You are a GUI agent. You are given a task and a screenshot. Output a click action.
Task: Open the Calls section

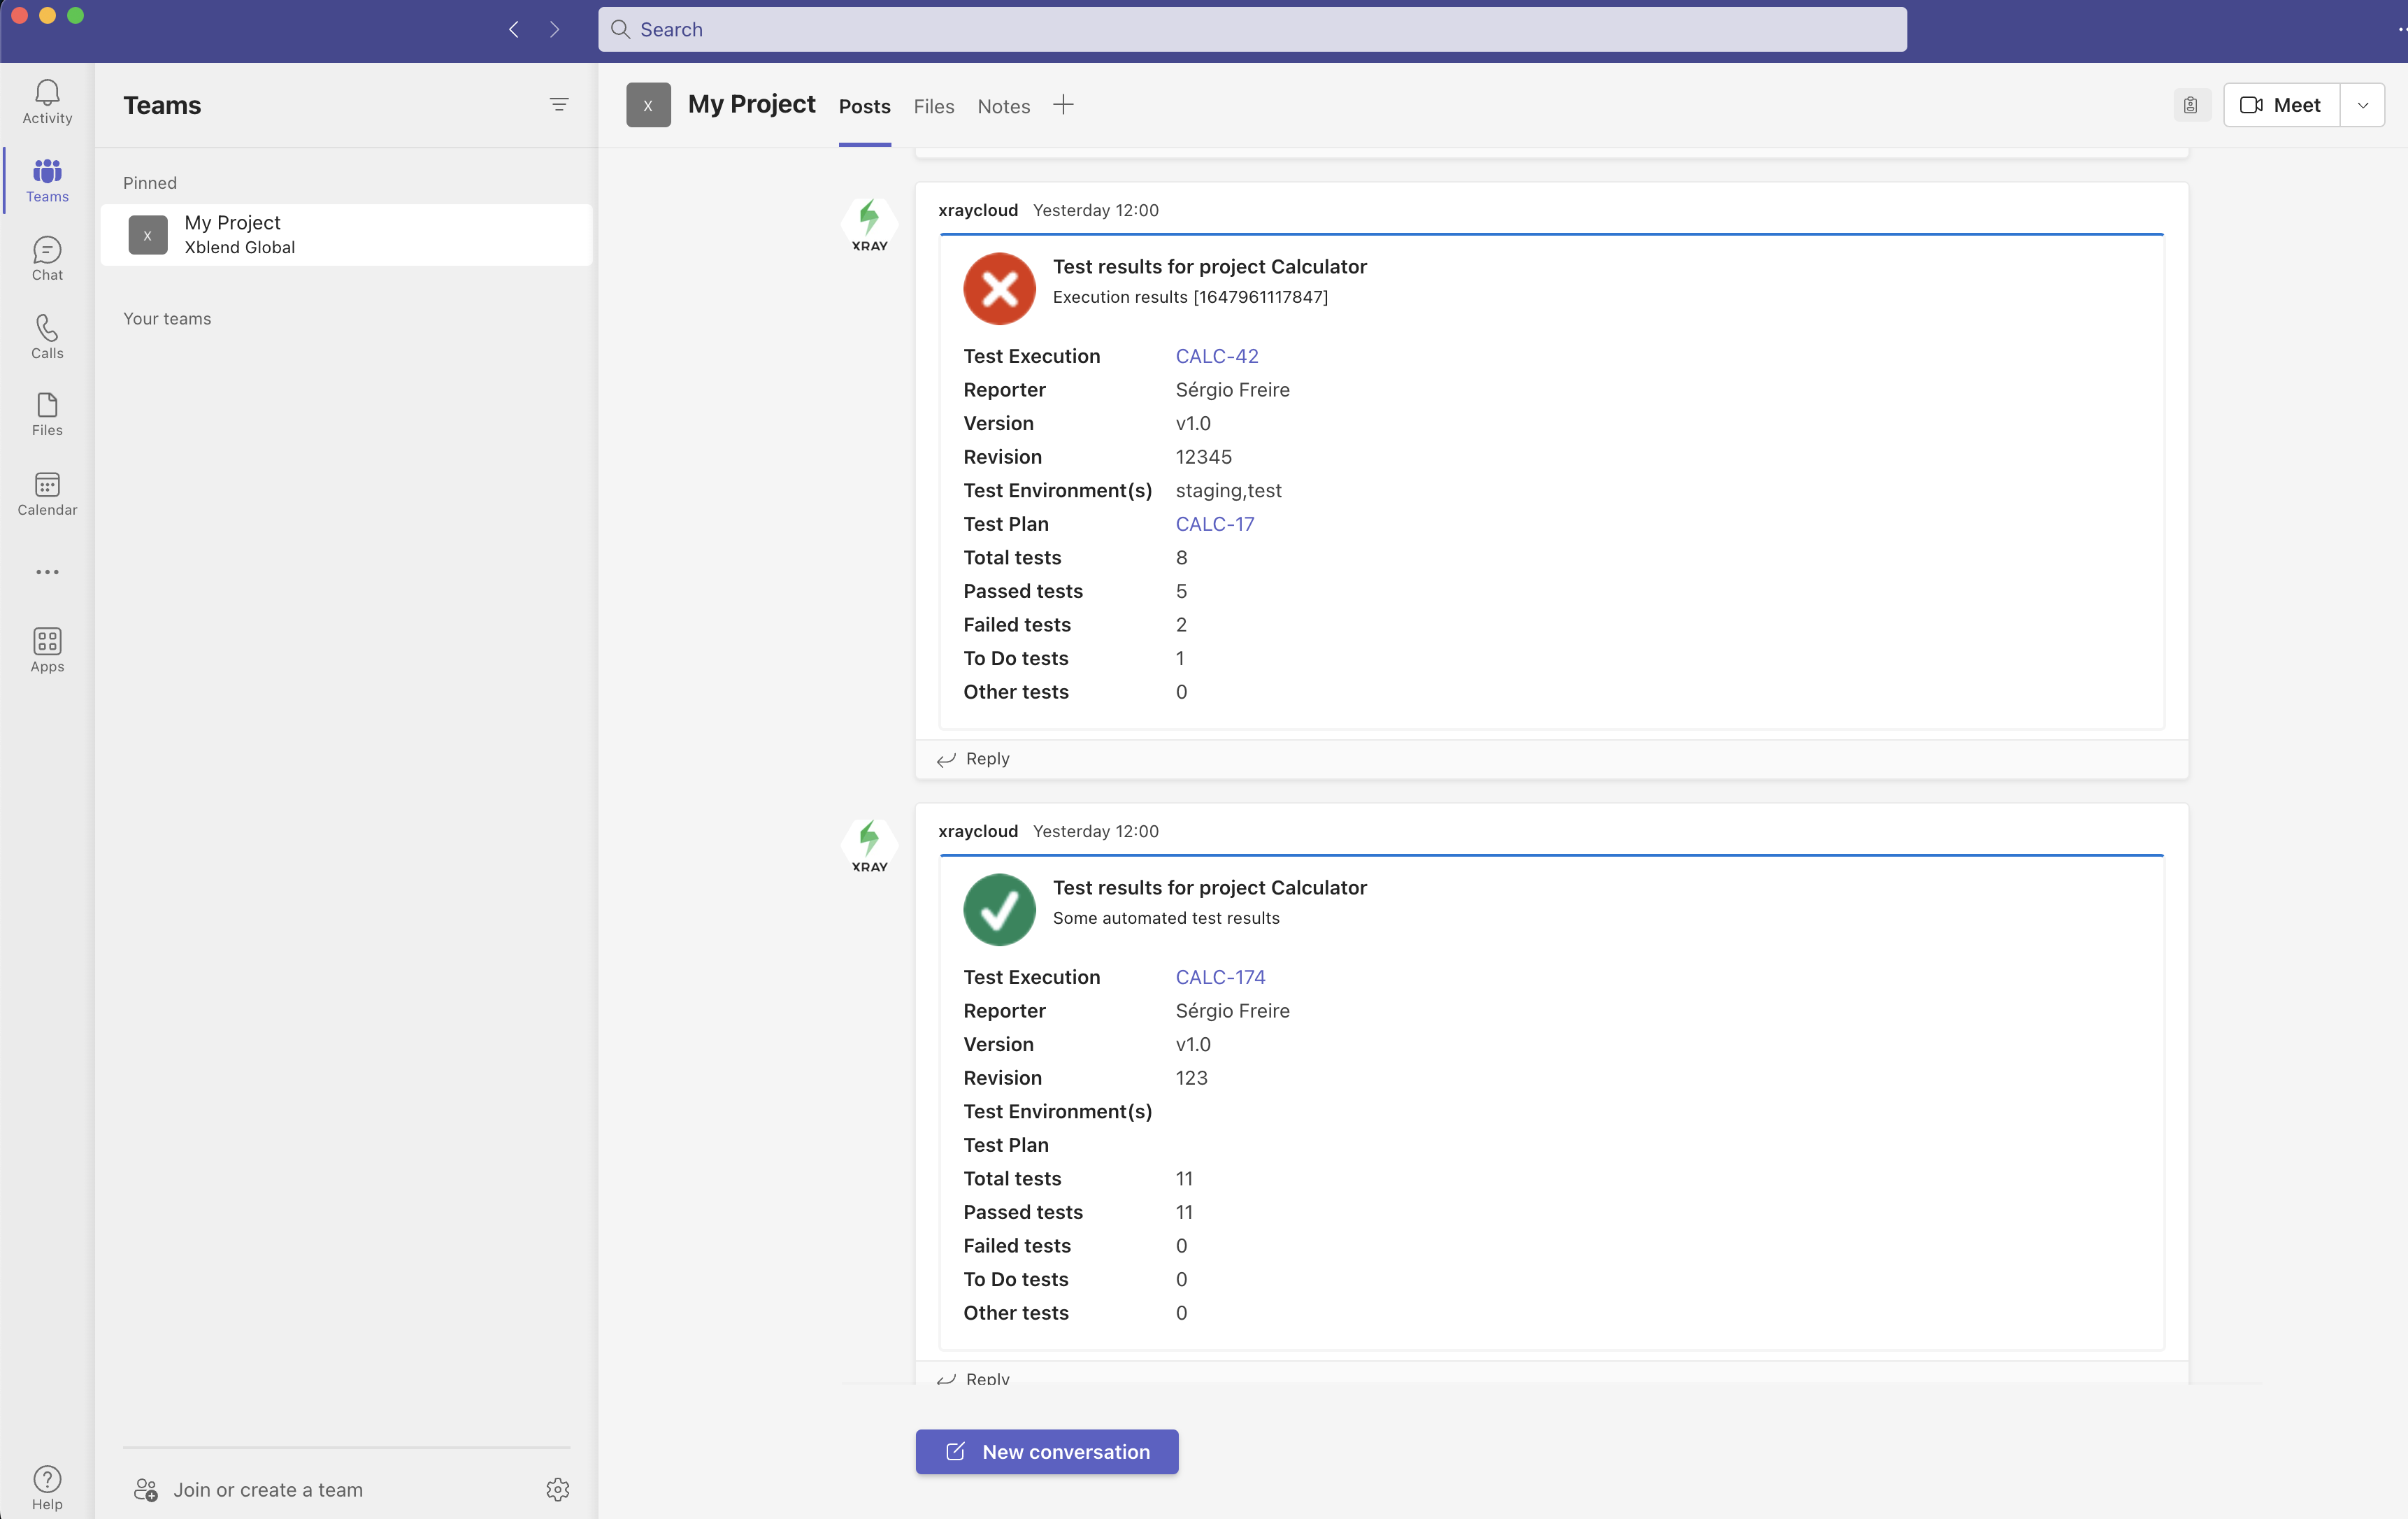click(47, 337)
